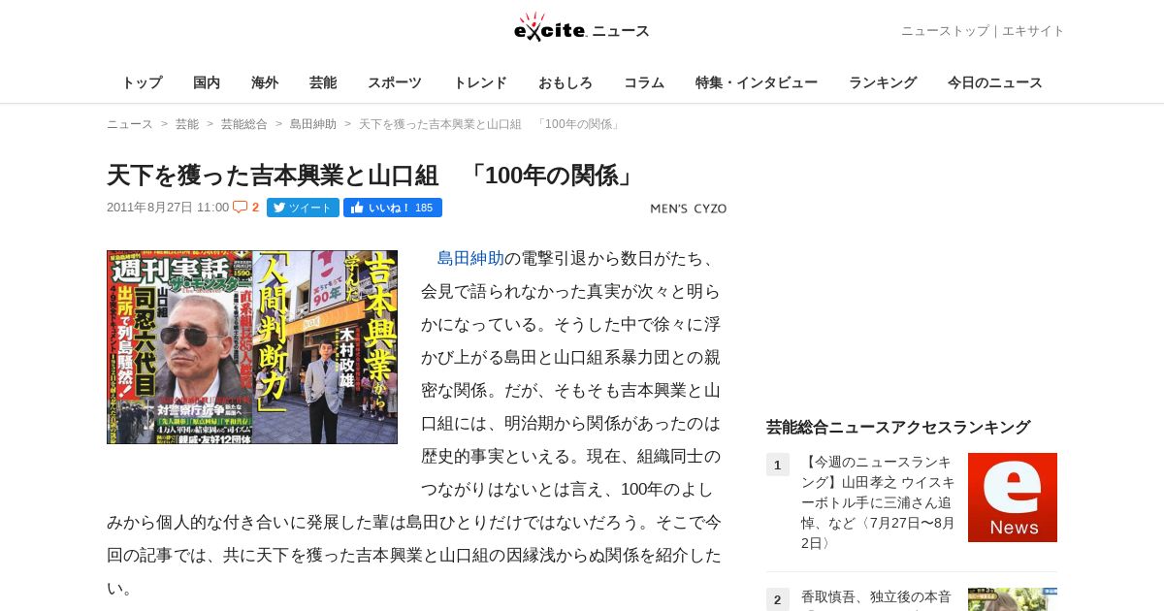Open the おもしろ menu item
The image size is (1164, 611).
pyautogui.click(x=566, y=82)
